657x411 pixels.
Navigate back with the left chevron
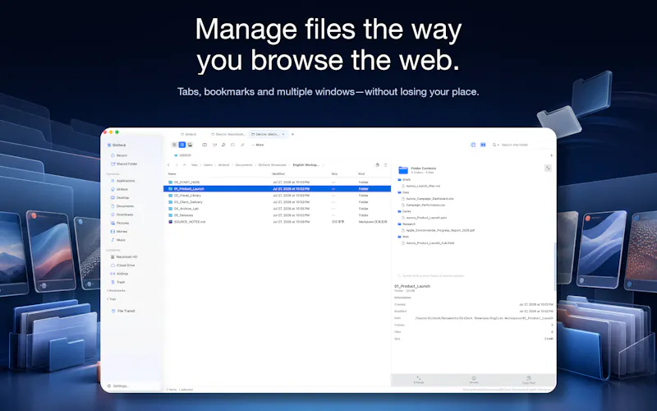(168, 165)
